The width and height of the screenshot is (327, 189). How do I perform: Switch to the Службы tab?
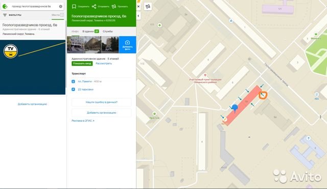pyautogui.click(x=108, y=32)
